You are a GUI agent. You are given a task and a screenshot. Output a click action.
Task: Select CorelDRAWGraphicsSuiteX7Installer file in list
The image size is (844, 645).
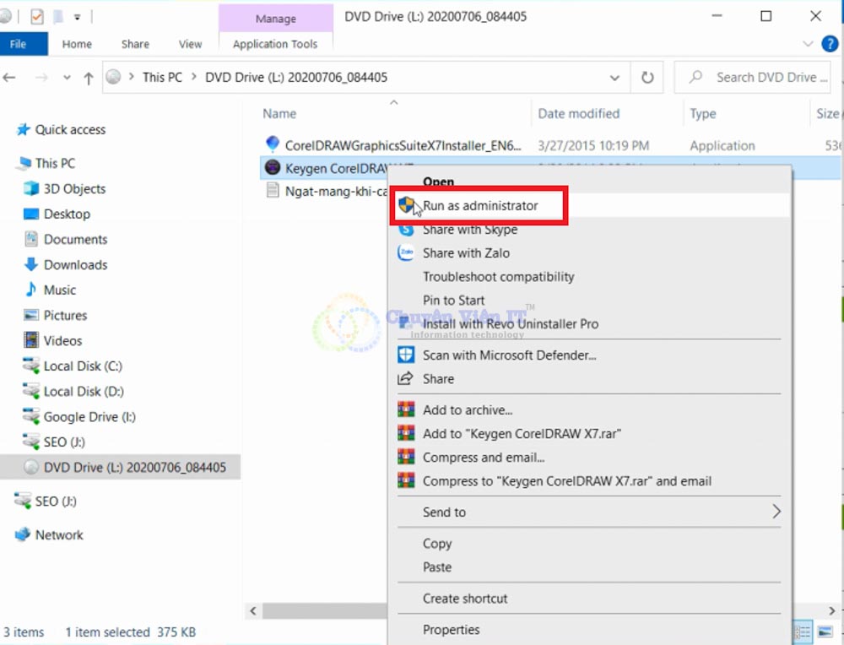coord(403,145)
